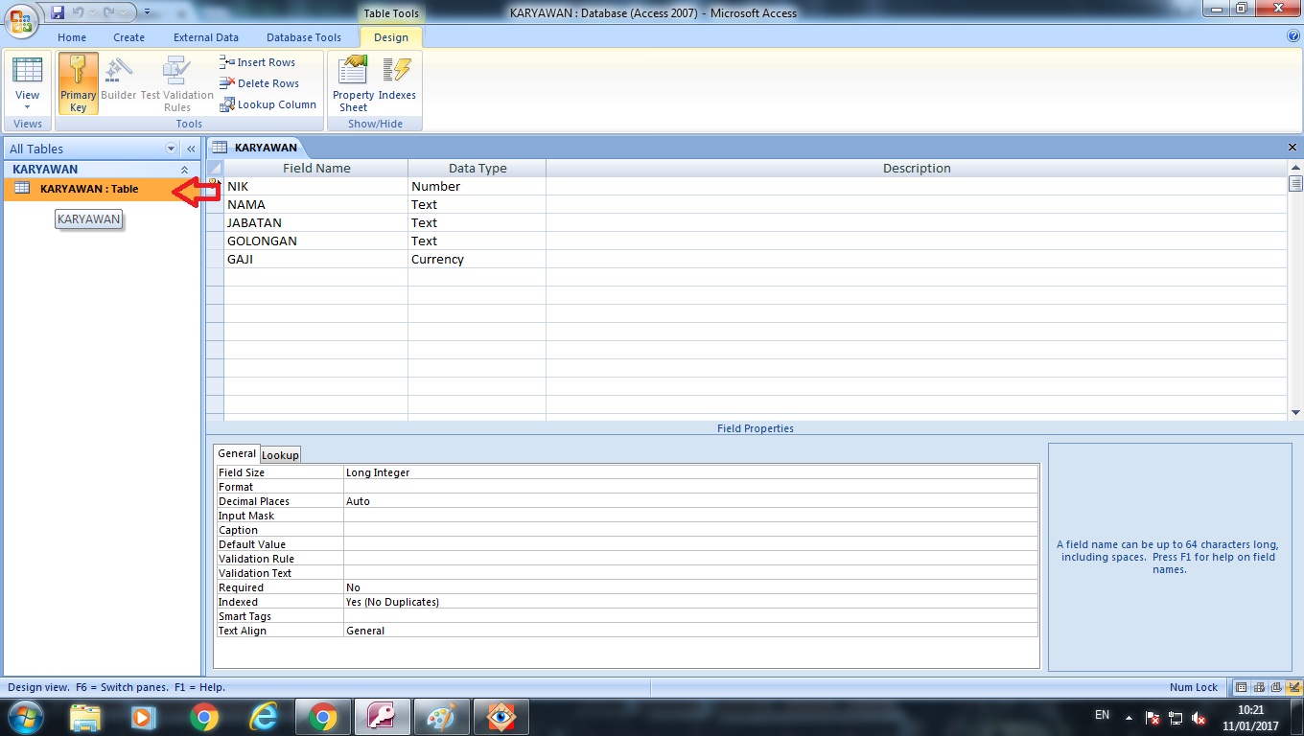1304x736 pixels.
Task: Switch to the Home ribbon tab
Action: pyautogui.click(x=72, y=37)
